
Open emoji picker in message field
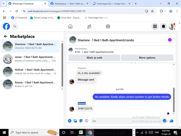pyautogui.click(x=164, y=121)
